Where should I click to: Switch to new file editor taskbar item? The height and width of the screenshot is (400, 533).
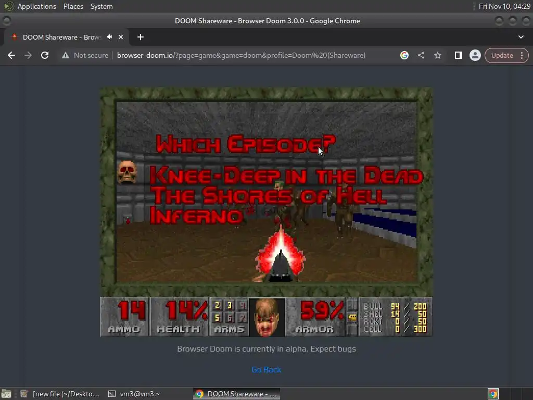click(60, 394)
